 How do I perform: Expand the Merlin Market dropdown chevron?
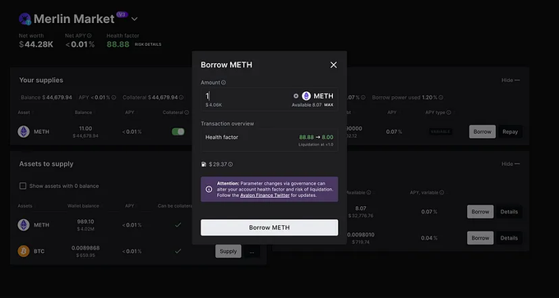point(134,19)
